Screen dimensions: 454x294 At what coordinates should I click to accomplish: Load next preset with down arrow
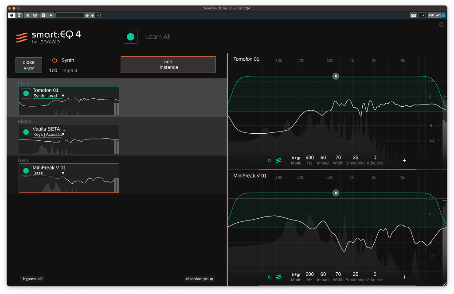pyautogui.click(x=92, y=15)
